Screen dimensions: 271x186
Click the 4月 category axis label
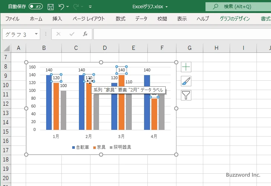[x=154, y=137]
